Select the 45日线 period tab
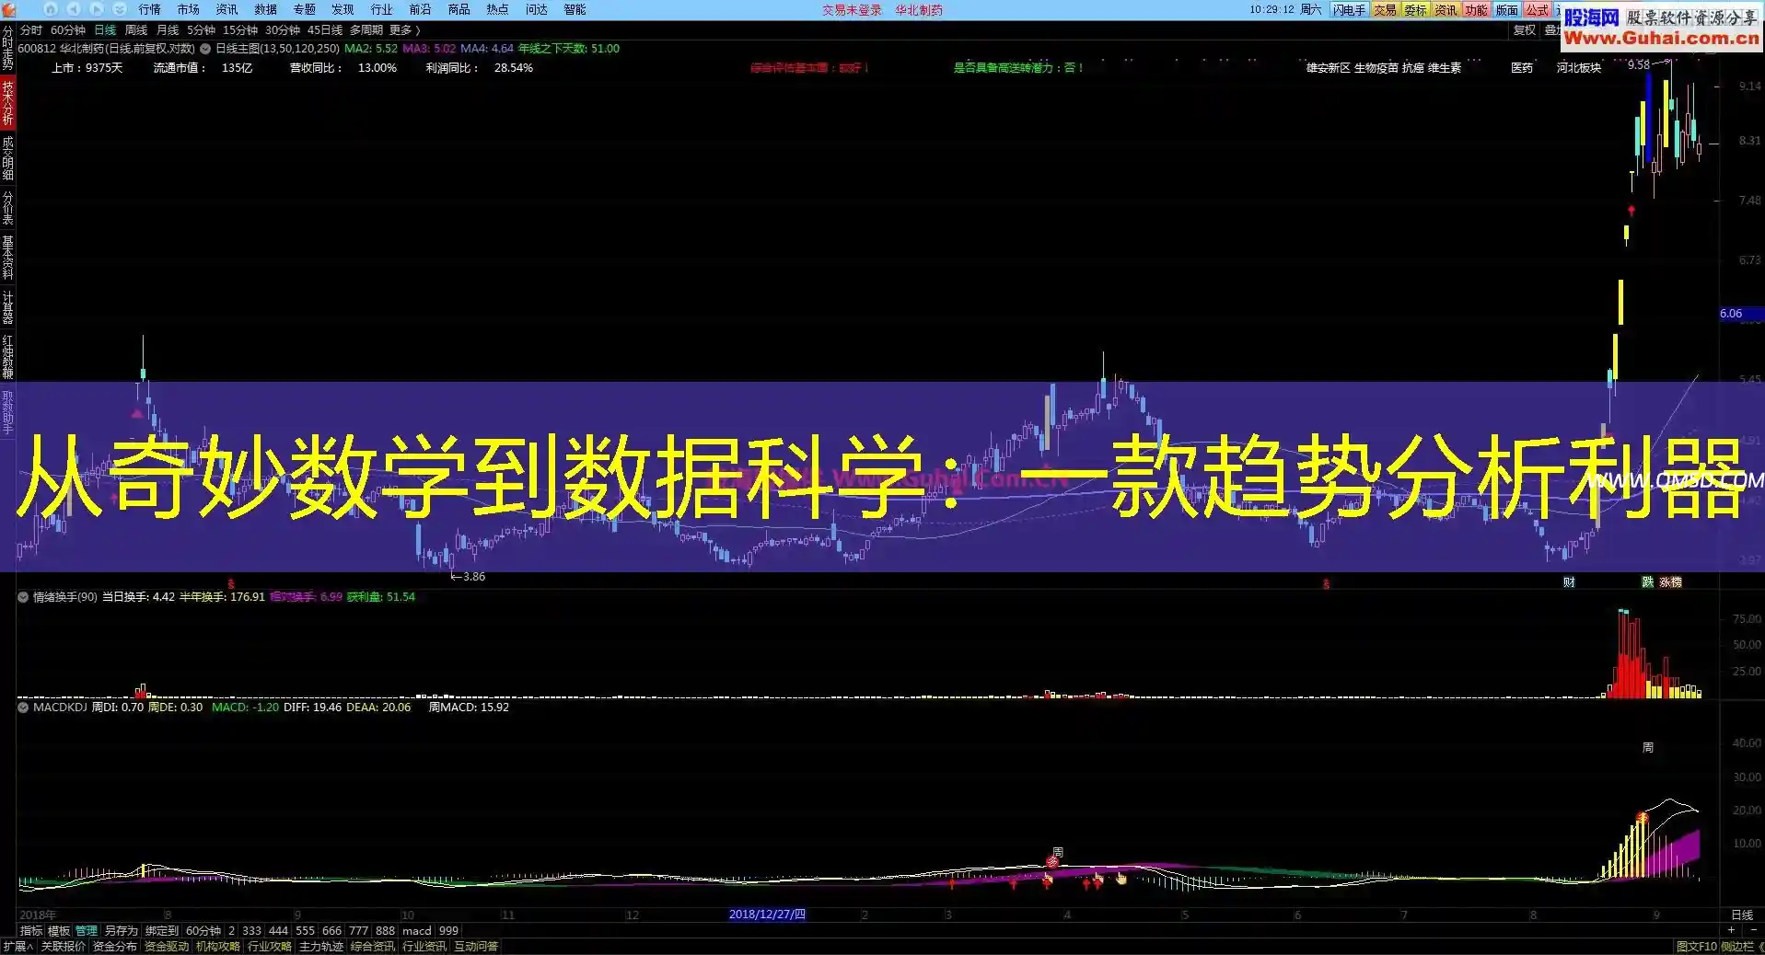The image size is (1765, 955). click(325, 30)
